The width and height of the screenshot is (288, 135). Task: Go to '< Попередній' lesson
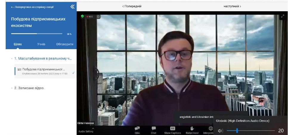pyautogui.click(x=132, y=6)
